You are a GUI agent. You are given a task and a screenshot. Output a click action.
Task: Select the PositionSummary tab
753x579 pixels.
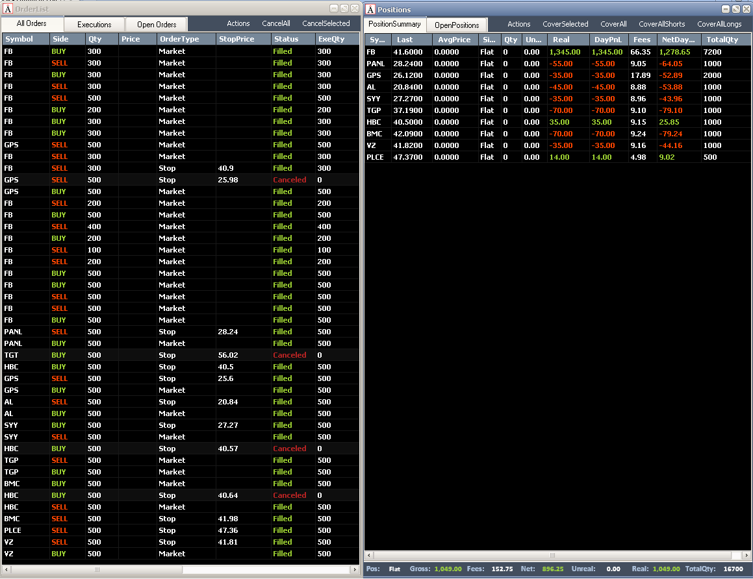395,24
